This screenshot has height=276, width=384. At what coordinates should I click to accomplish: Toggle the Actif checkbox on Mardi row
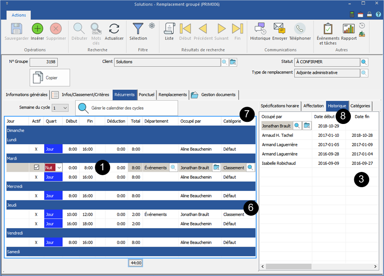coord(36,167)
